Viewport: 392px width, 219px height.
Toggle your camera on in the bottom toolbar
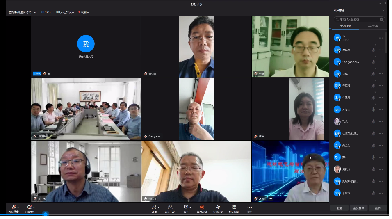coord(29,208)
